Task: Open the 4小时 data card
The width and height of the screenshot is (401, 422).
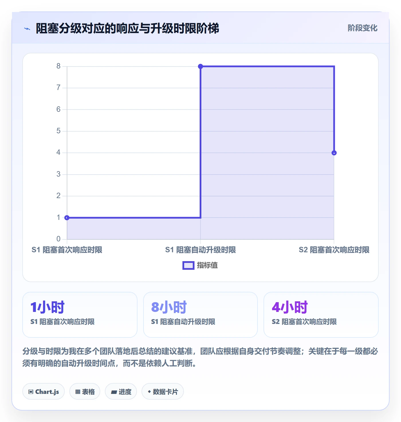Action: coord(321,315)
